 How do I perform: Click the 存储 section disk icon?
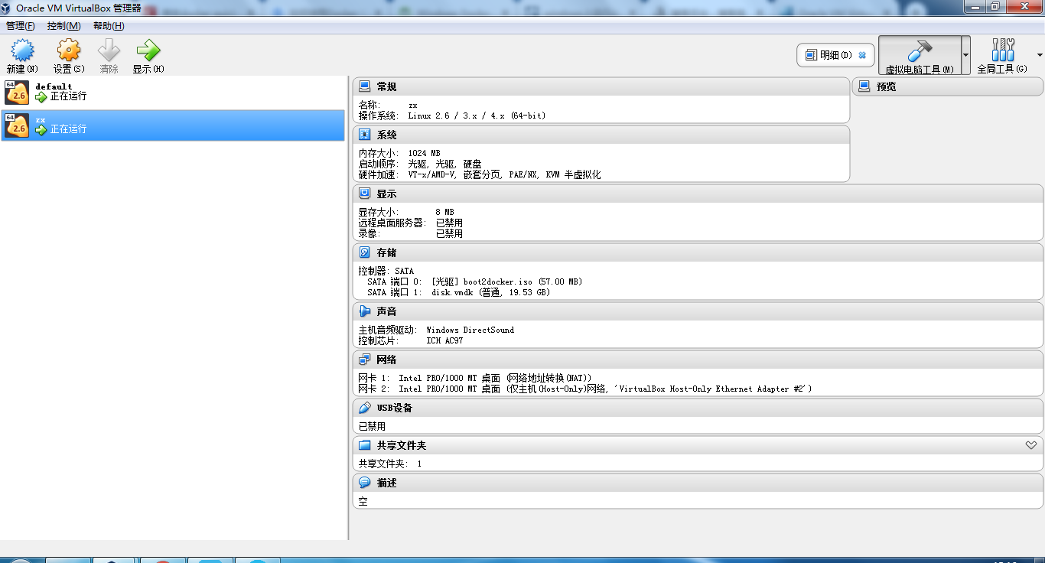pos(365,252)
